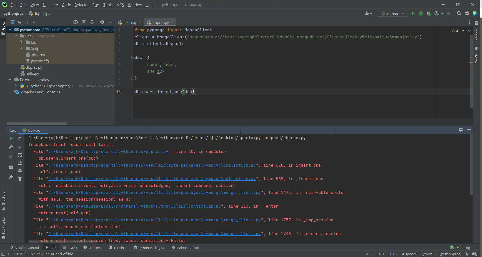Collapse the pythonprac root folder

click(x=10, y=30)
